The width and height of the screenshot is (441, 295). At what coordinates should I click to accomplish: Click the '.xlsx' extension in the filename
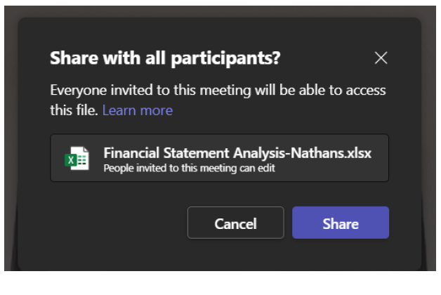(x=356, y=153)
